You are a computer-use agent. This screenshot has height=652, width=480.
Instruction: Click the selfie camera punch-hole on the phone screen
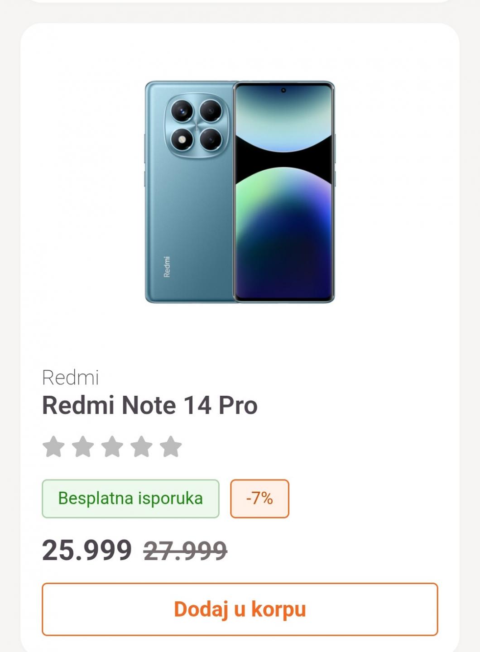(x=283, y=90)
